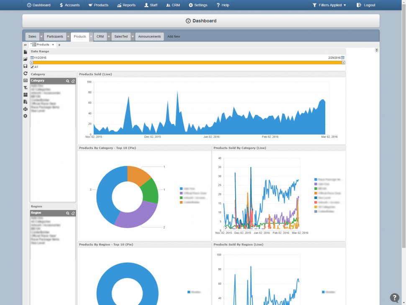Open end date calendar icon
This screenshot has width=406, height=305.
pyautogui.click(x=343, y=58)
